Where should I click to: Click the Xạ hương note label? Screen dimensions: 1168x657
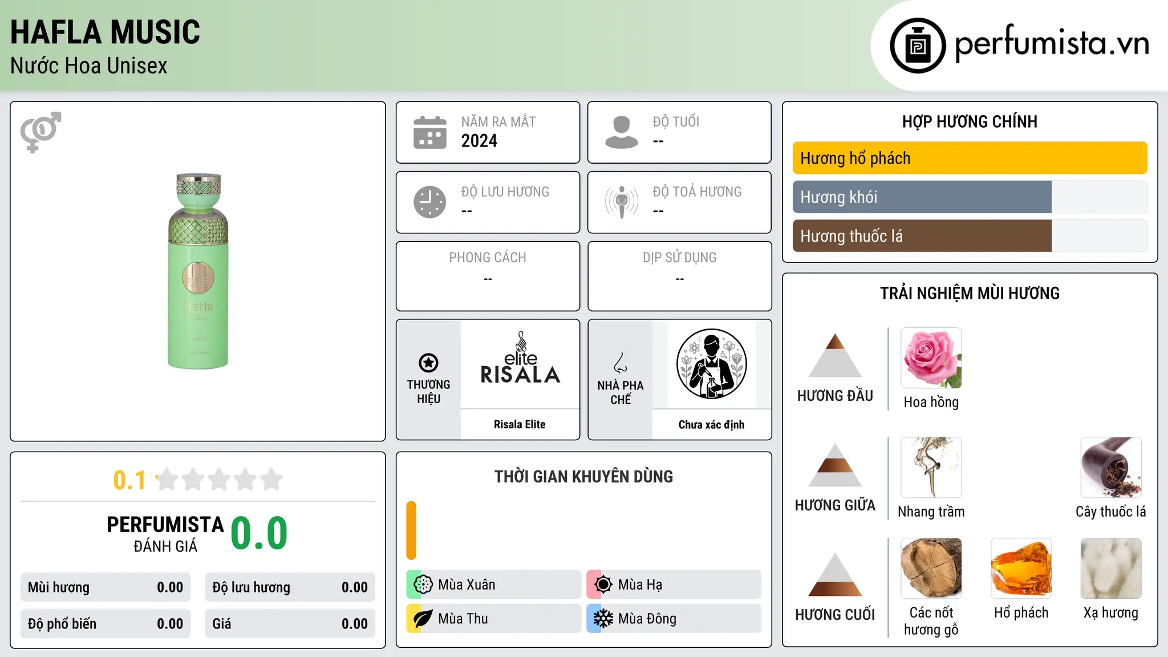tap(1111, 613)
